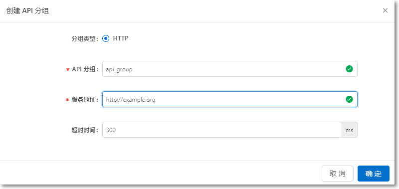Click green check icon in API 分组 field
The width and height of the screenshot is (399, 189).
click(349, 69)
